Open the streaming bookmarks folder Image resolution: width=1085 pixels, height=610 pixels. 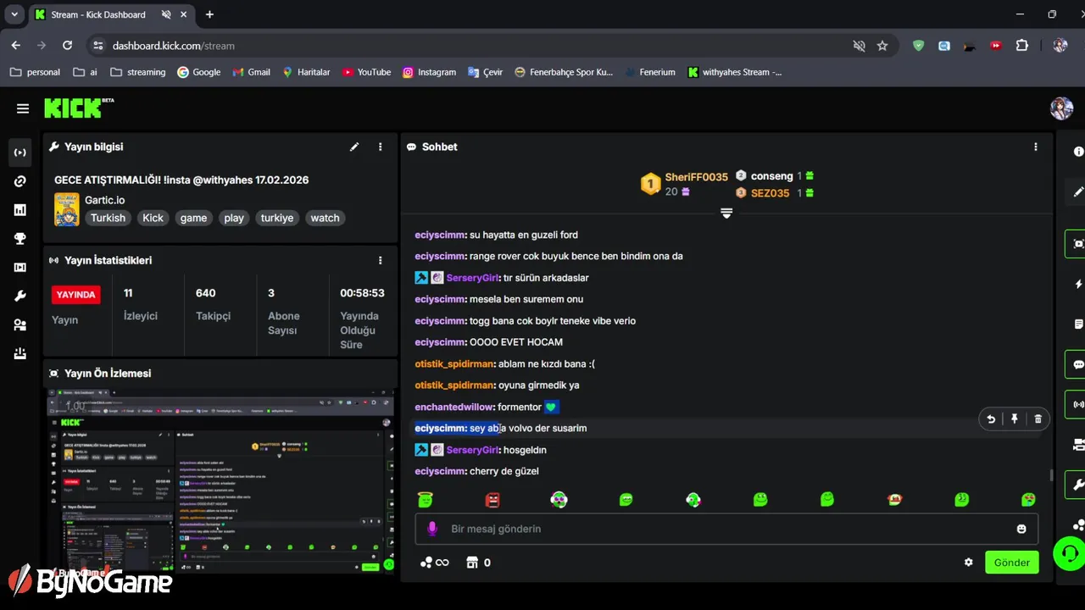point(138,72)
